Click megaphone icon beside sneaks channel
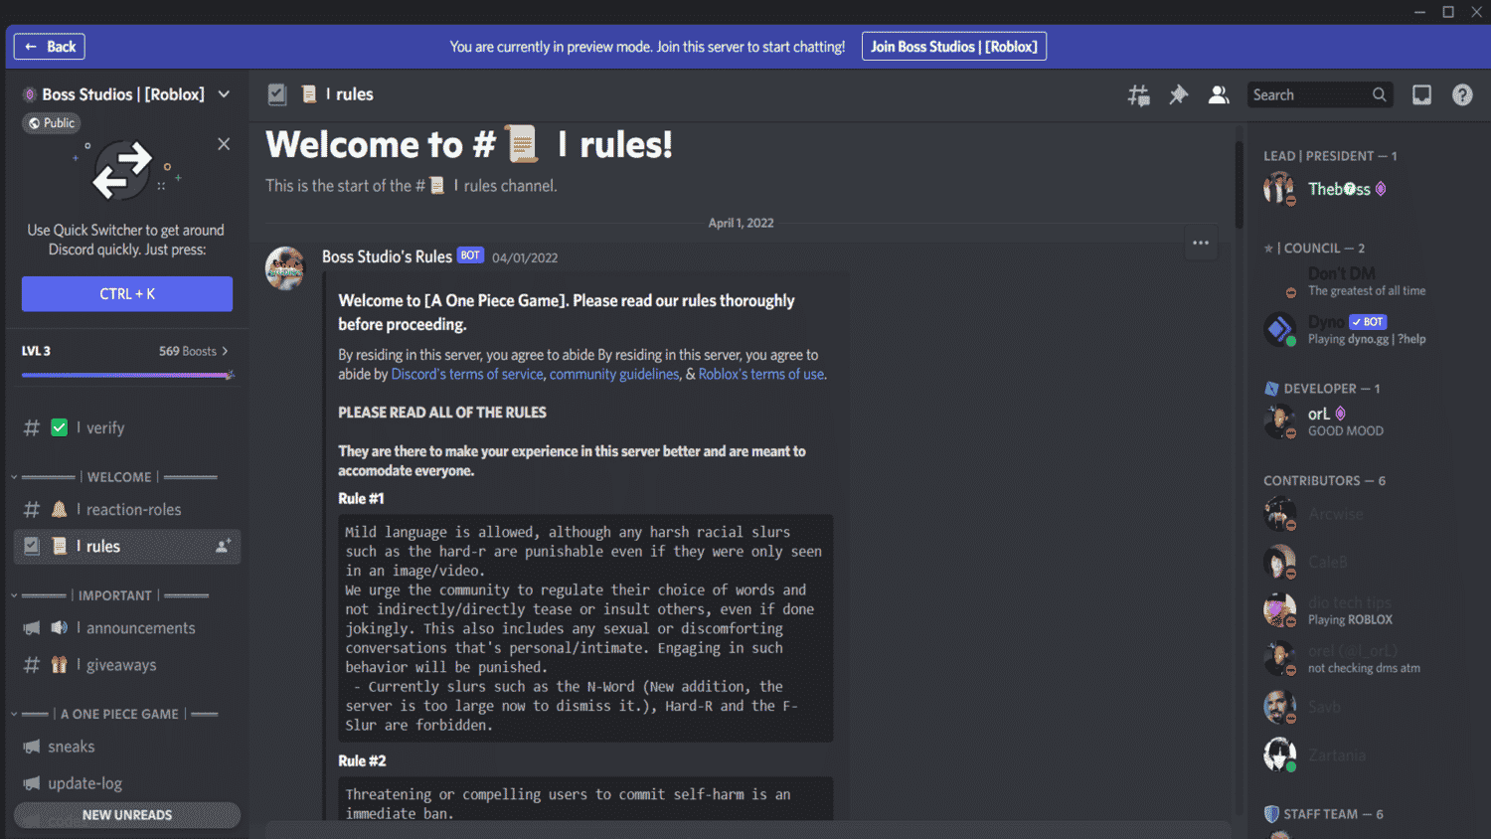1491x839 pixels. click(x=32, y=747)
